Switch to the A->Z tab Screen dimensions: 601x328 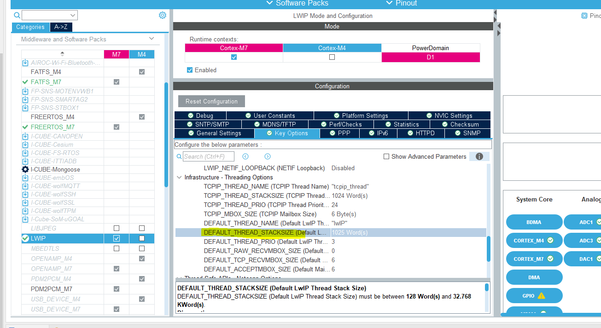[60, 27]
